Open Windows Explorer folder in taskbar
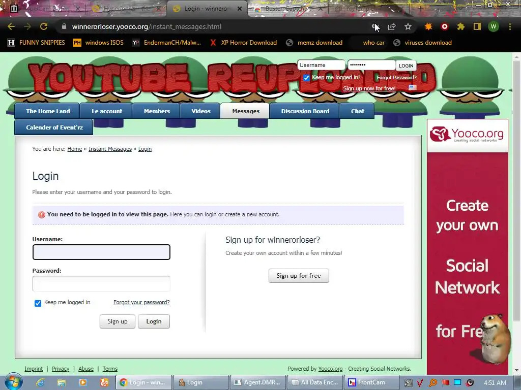The height and width of the screenshot is (390, 521). point(62,382)
